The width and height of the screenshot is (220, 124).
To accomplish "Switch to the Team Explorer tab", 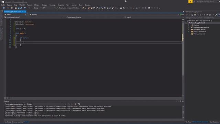I will 214,122.
